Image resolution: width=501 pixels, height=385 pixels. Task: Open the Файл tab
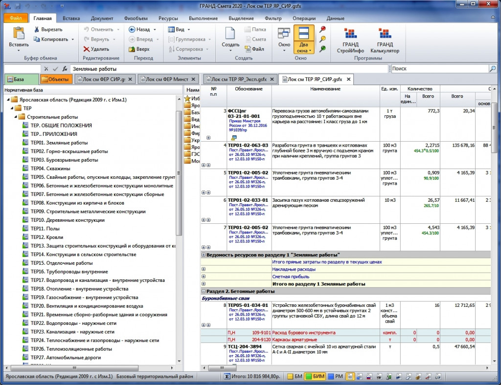16,18
